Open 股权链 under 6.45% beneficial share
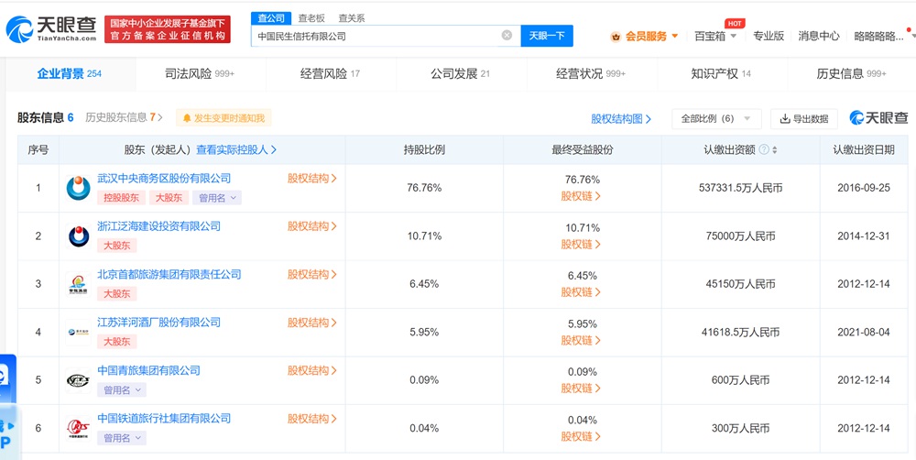 coord(581,292)
